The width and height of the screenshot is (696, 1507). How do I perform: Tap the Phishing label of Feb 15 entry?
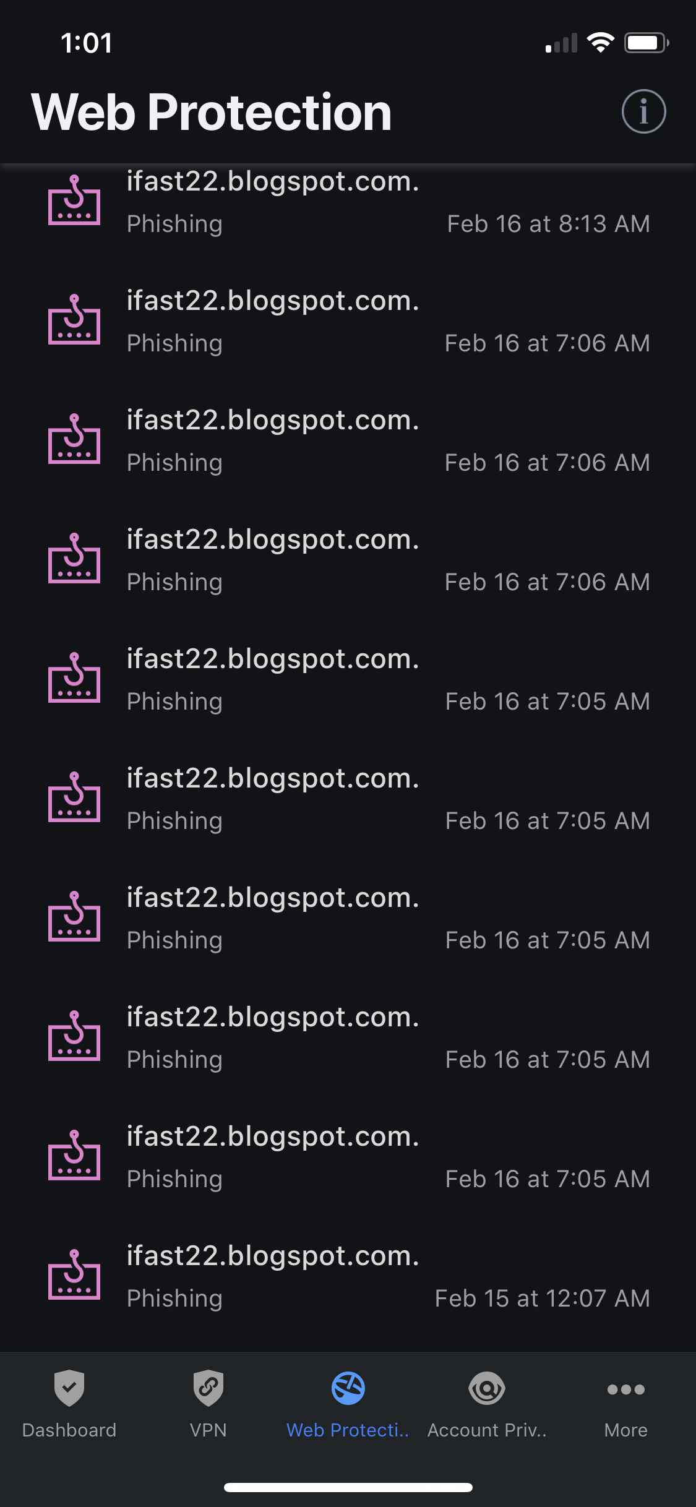[174, 1299]
